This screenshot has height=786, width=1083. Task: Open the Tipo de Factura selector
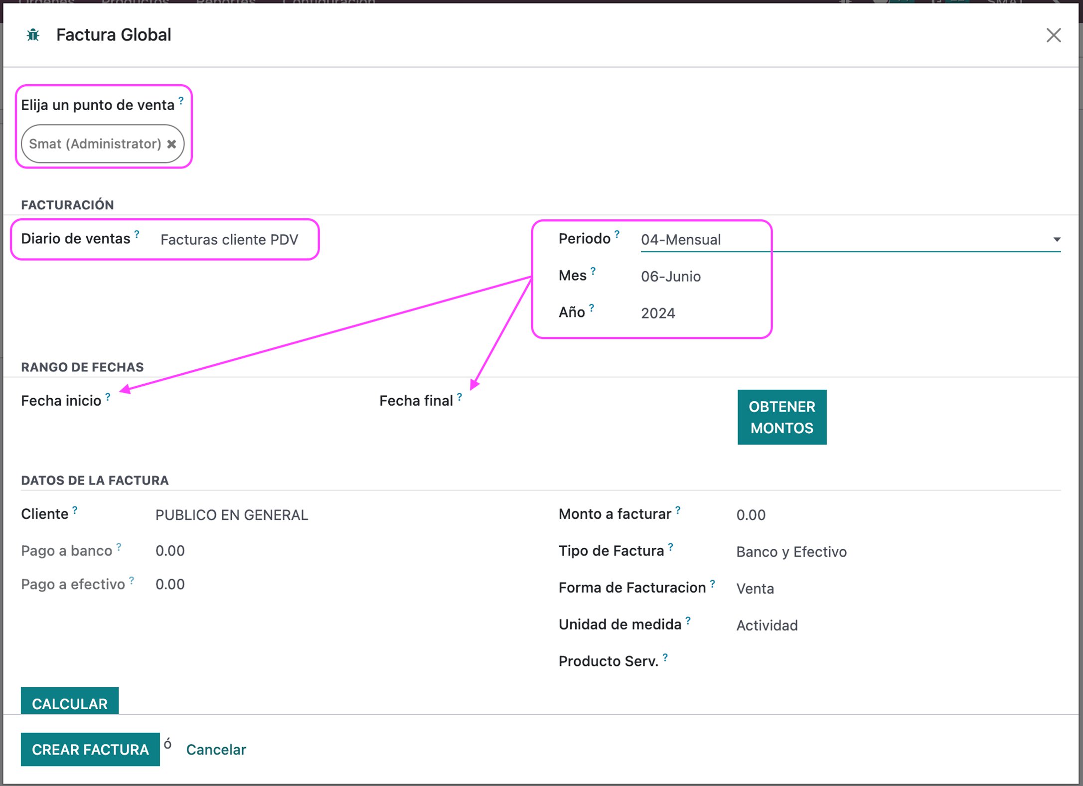(x=791, y=552)
